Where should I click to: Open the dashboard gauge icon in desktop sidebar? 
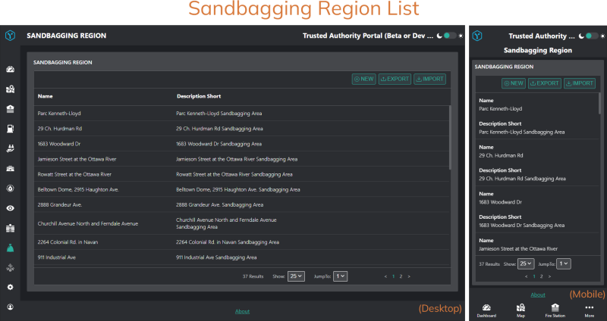(10, 70)
